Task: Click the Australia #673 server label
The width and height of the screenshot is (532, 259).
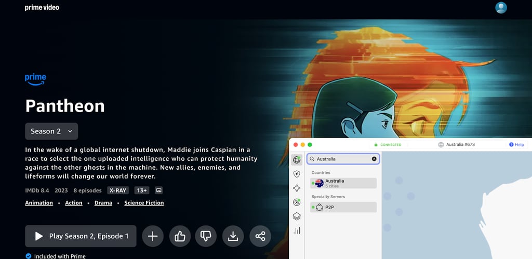Action: (x=460, y=144)
